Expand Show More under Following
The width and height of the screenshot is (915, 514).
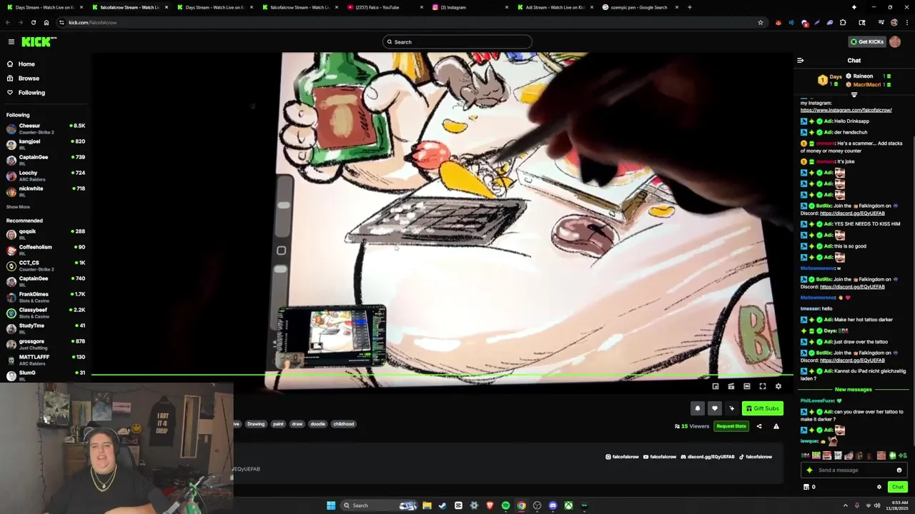point(18,207)
